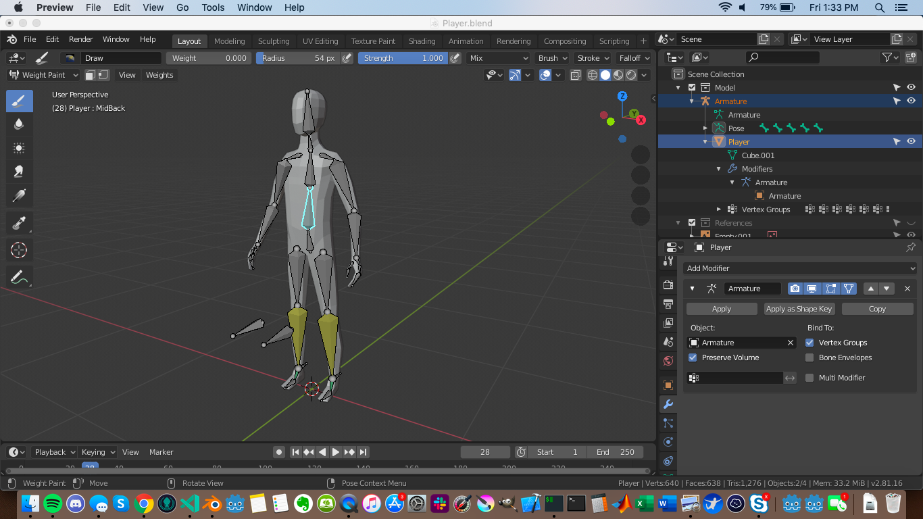This screenshot has height=519, width=923.
Task: Open the View Layer properties tab
Action: click(668, 322)
